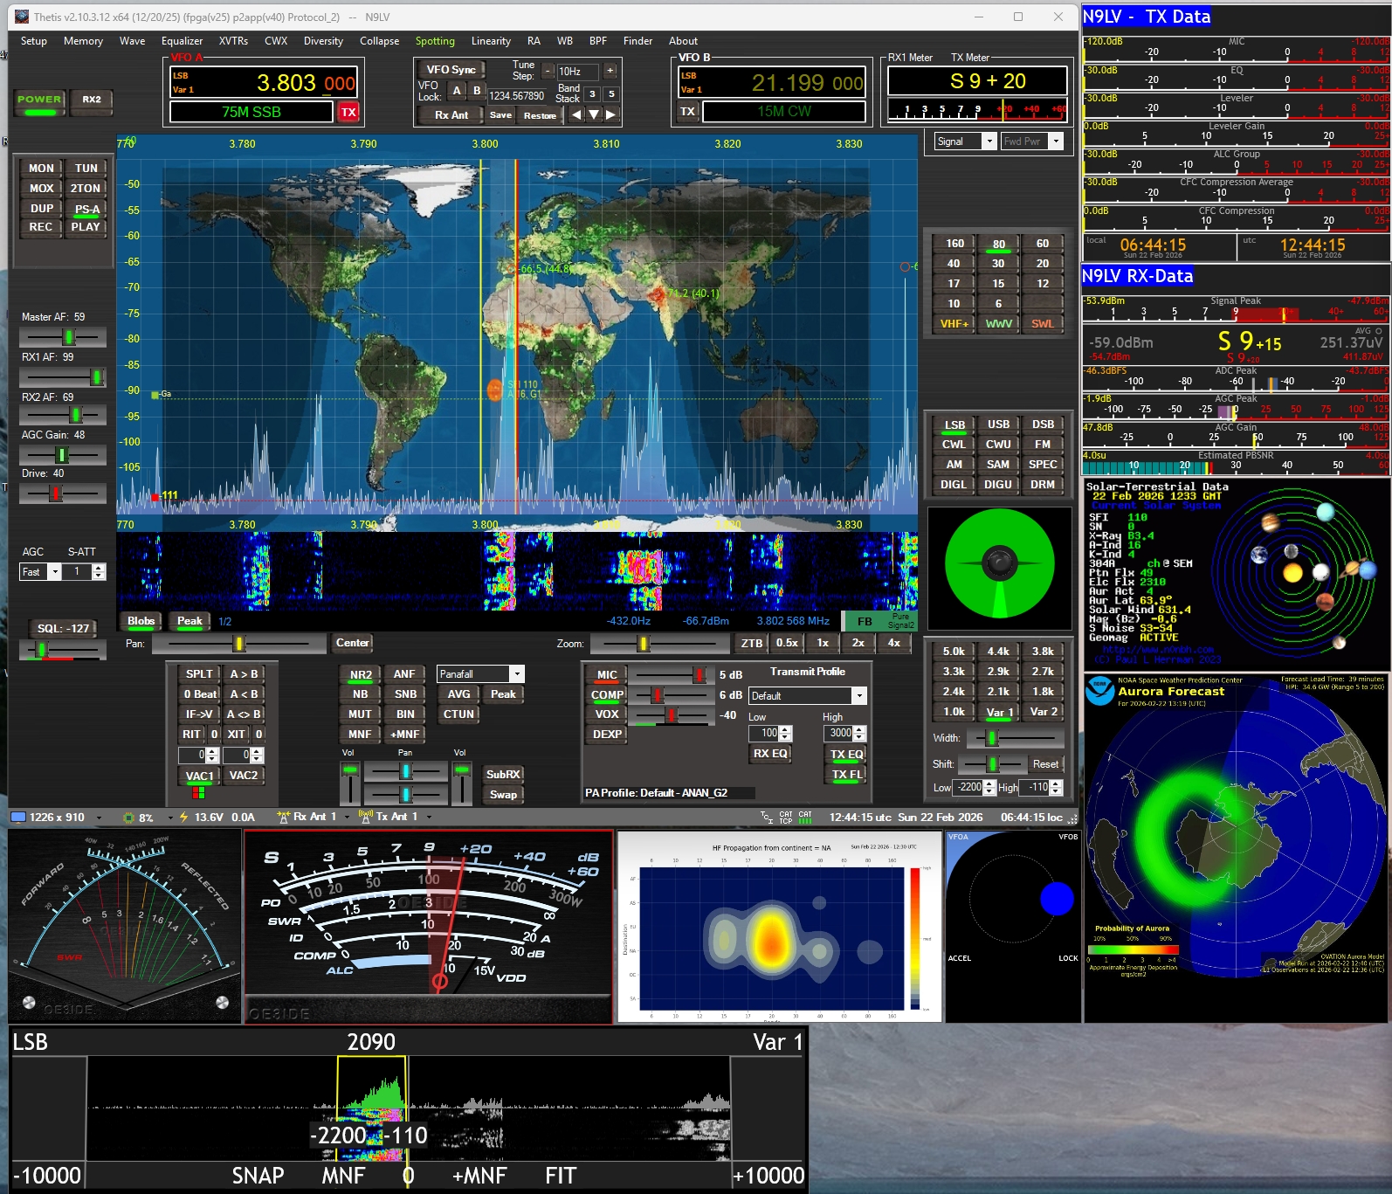Click the VFO Sync button
The width and height of the screenshot is (1392, 1194).
coord(451,70)
